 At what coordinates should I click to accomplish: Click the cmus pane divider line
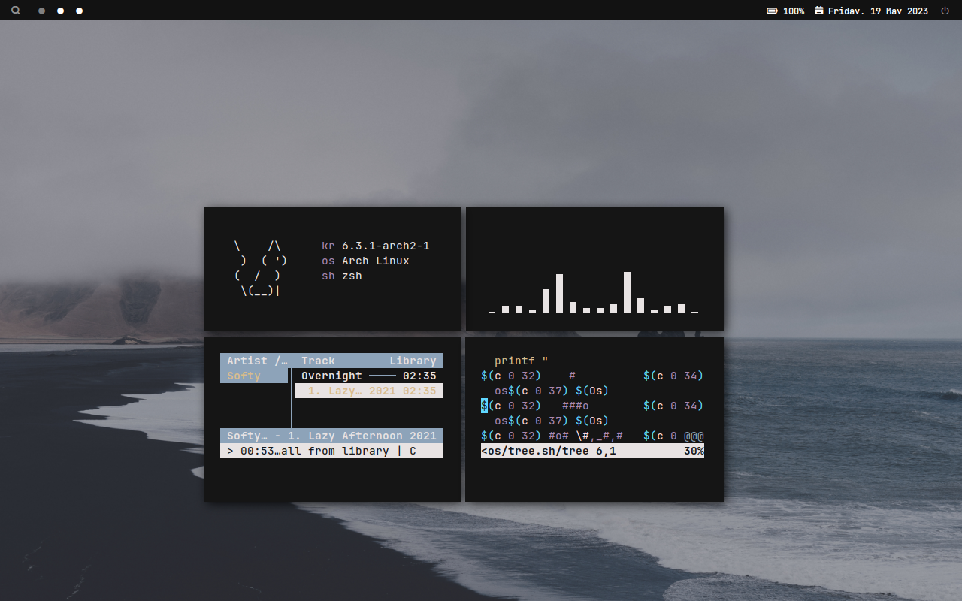291,398
